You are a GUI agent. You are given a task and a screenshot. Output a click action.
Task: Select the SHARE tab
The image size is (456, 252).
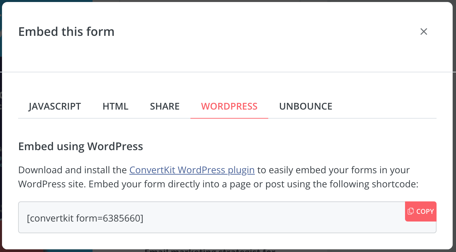point(165,106)
